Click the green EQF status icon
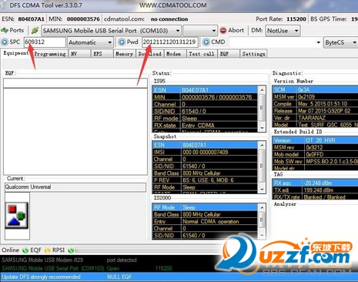Screen dimensions: 358x282 click(25, 250)
